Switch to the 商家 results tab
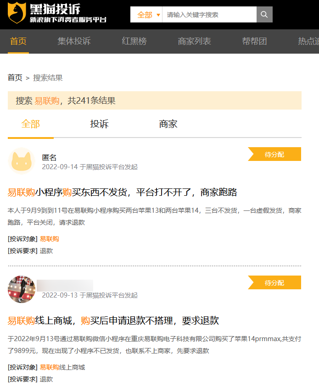The width and height of the screenshot is (319, 392). click(x=168, y=124)
